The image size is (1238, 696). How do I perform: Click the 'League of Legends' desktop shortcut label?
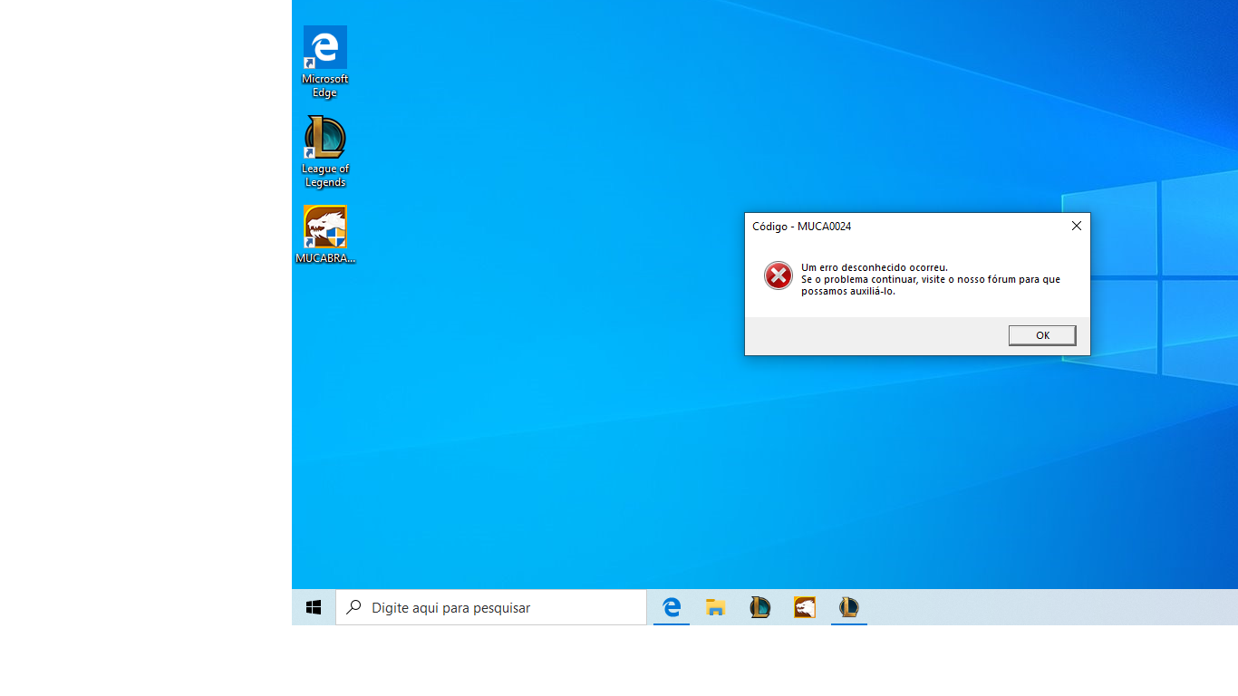tap(324, 176)
